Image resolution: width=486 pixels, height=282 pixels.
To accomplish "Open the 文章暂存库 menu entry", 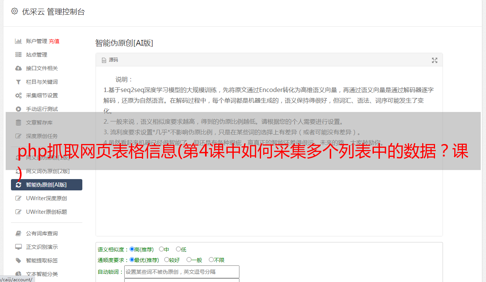I will click(x=39, y=123).
